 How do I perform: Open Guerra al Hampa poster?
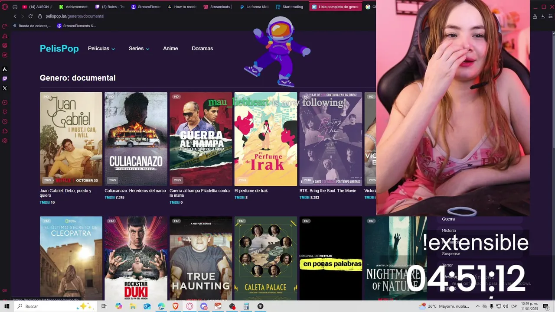(201, 139)
